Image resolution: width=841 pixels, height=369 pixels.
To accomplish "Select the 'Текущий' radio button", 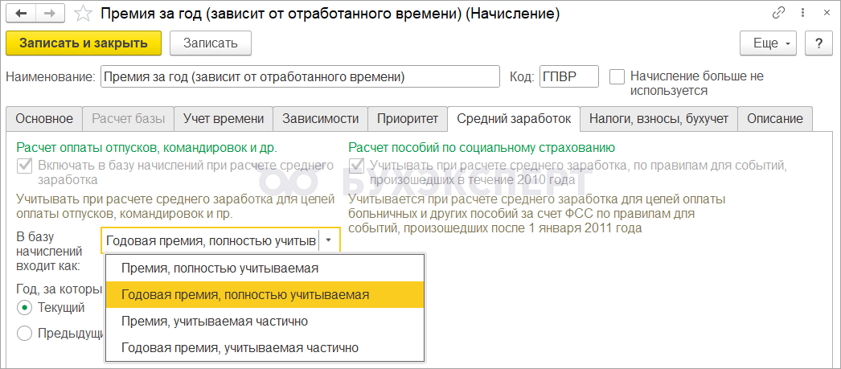I will 25,307.
